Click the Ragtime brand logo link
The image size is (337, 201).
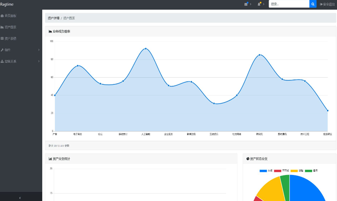pos(7,4)
